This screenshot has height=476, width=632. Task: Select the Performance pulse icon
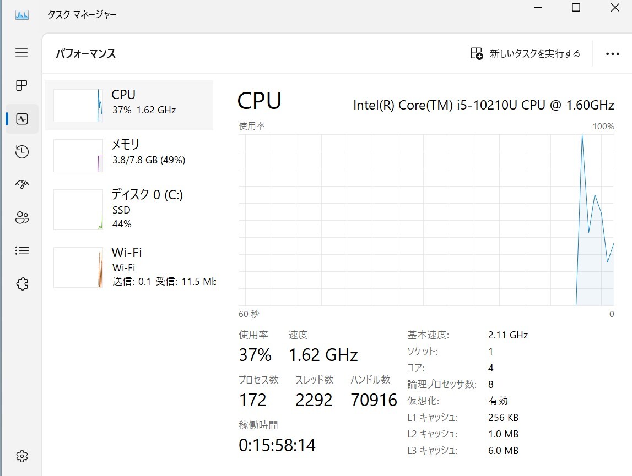21,118
